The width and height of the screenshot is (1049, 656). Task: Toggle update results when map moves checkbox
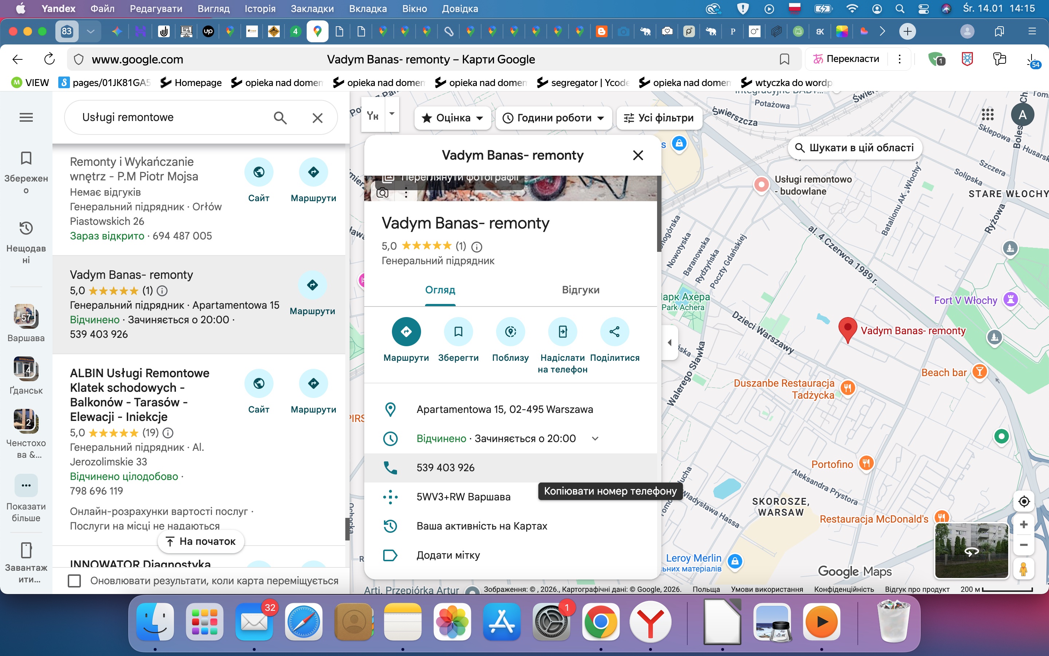75,581
